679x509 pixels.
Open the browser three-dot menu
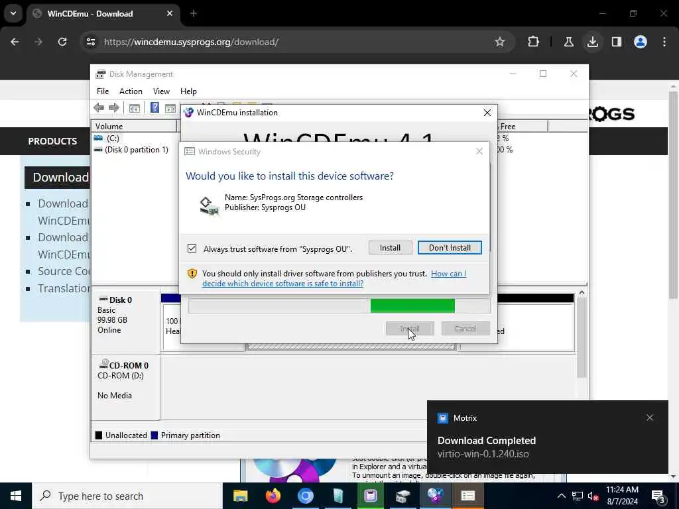coord(664,42)
